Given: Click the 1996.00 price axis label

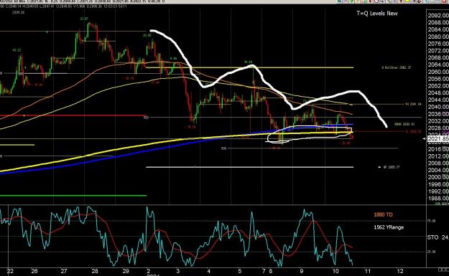Looking at the screenshot, I should pyautogui.click(x=438, y=184).
